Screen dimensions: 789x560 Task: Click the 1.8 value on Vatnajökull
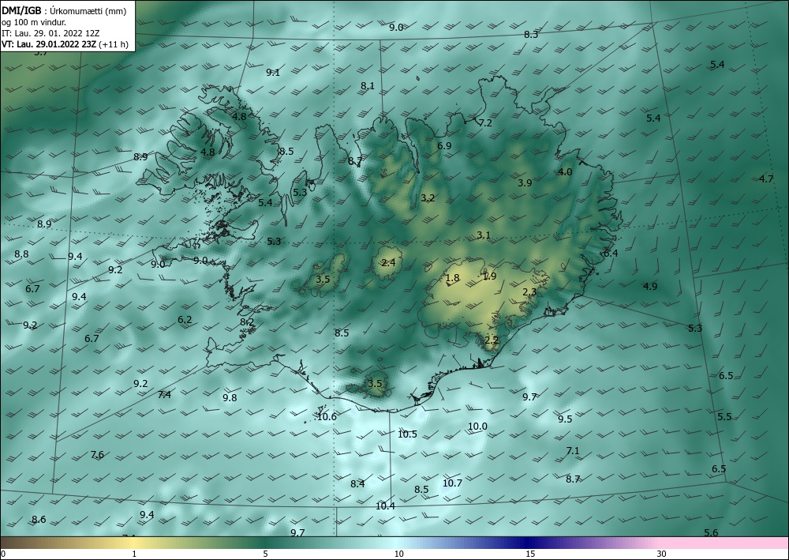tap(452, 278)
